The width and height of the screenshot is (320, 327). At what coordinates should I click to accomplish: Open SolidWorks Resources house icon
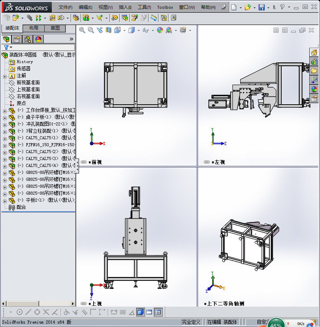click(314, 52)
